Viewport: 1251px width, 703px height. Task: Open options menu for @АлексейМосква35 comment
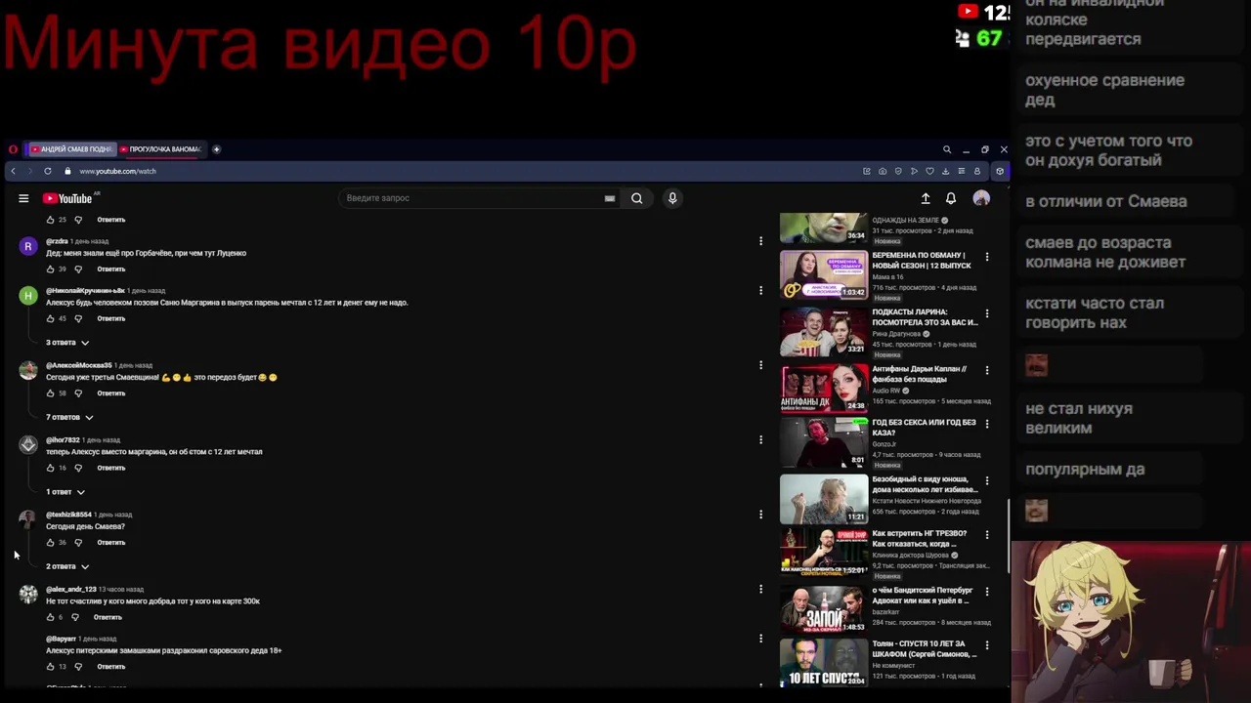760,365
